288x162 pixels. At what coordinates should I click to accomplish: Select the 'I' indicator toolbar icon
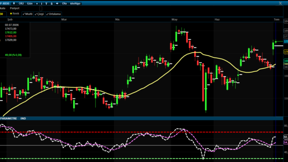click(42, 4)
